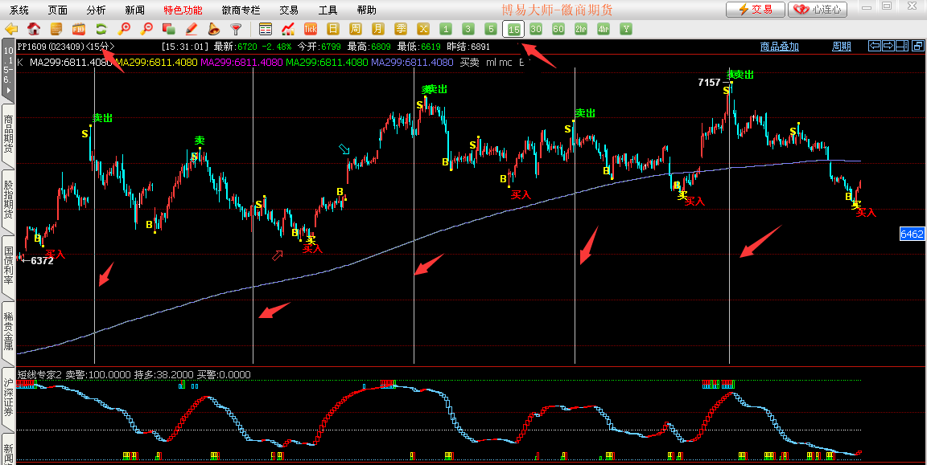Open the 特色功能 menu
927x465 pixels.
pos(183,10)
